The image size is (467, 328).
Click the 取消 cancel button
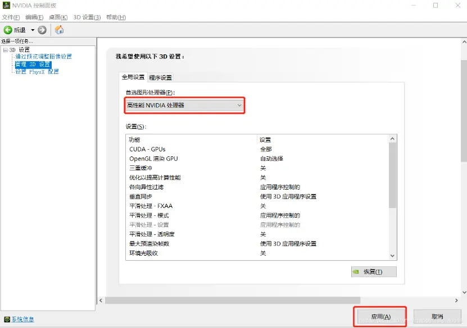point(437,317)
